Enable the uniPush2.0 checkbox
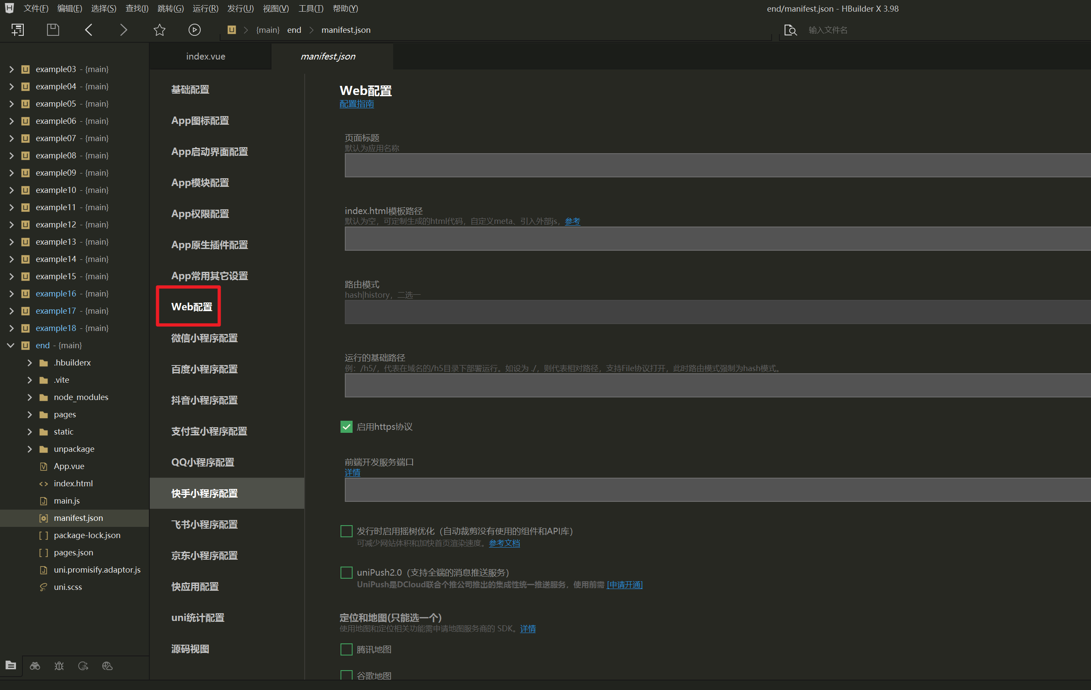Screen dimensions: 1091x690 point(346,572)
